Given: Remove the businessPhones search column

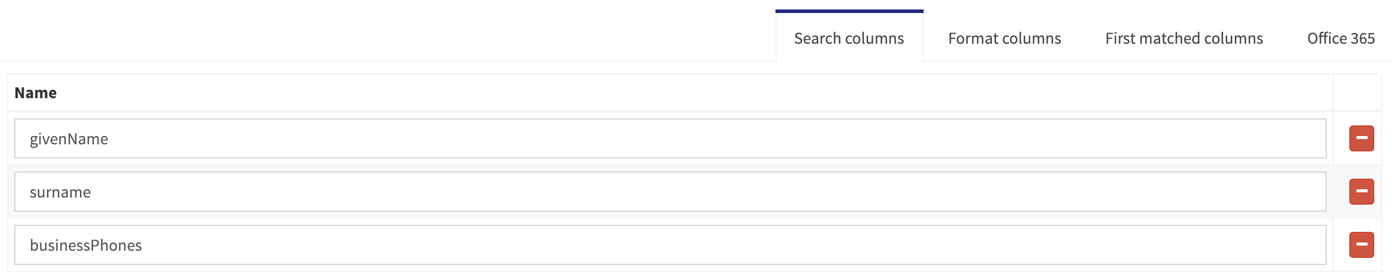Looking at the screenshot, I should (x=1361, y=245).
